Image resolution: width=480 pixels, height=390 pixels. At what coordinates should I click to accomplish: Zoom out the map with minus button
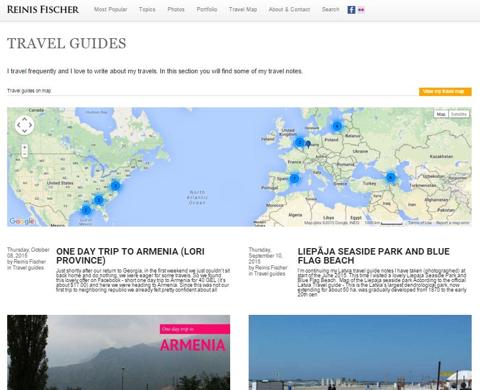(24, 154)
